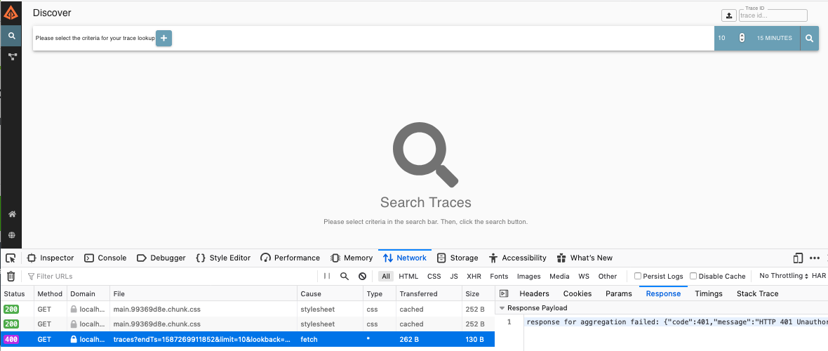This screenshot has height=351, width=828.
Task: Show the Stack Trace tab
Action: pos(757,293)
